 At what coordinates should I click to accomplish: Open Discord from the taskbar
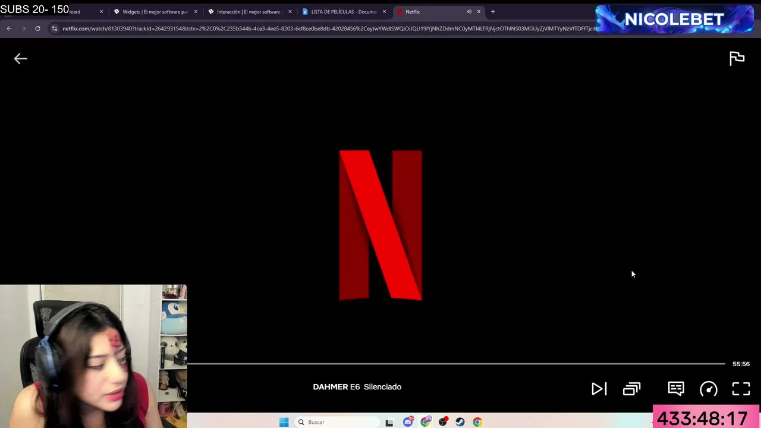[x=408, y=422]
